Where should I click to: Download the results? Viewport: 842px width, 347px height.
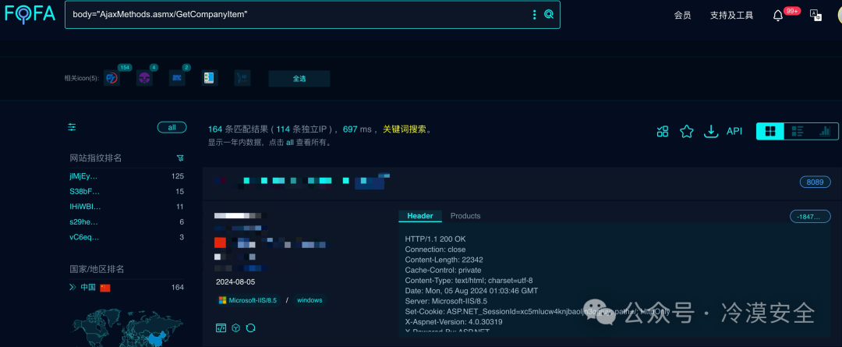(x=711, y=131)
